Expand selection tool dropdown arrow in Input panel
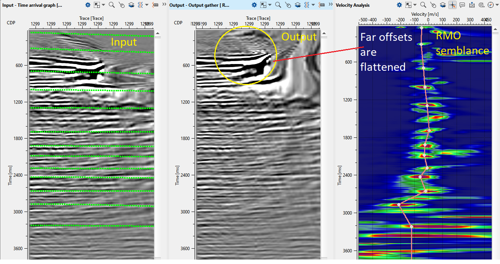 pyautogui.click(x=103, y=5)
